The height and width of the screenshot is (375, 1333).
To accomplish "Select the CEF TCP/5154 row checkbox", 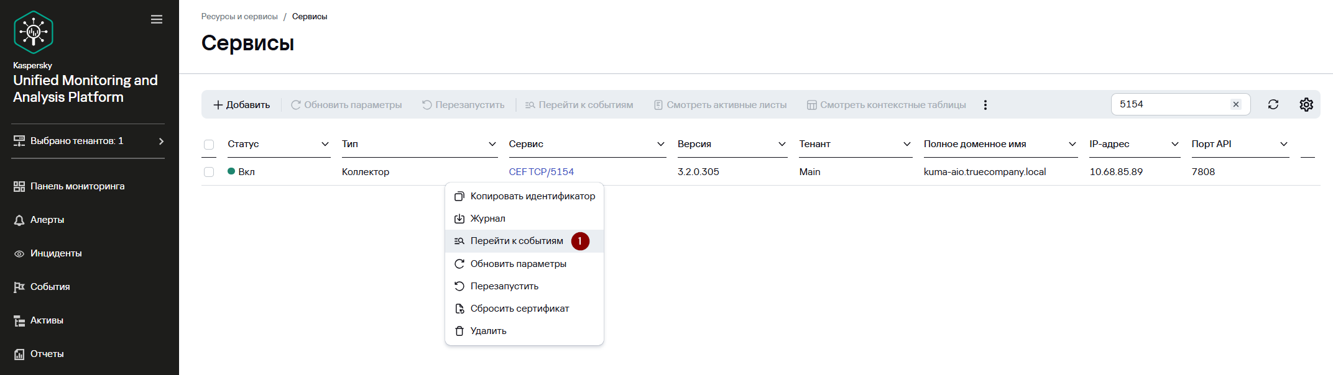I will pos(209,172).
